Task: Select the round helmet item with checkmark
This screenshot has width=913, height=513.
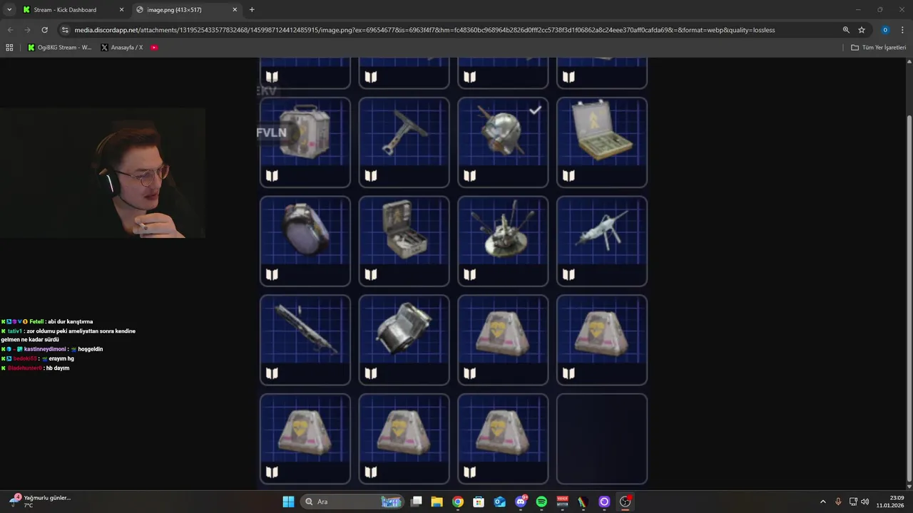Action: coord(503,142)
